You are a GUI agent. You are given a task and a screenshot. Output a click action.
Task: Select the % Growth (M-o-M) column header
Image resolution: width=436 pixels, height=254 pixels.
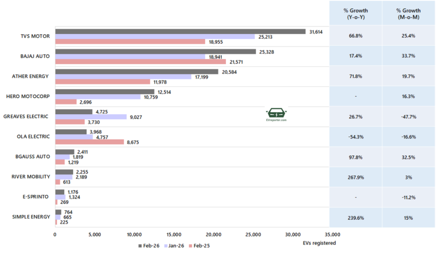coord(408,13)
